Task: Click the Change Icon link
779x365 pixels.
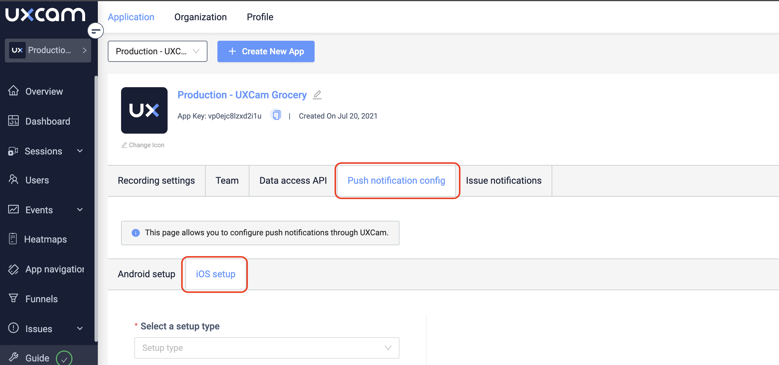Action: tap(143, 145)
